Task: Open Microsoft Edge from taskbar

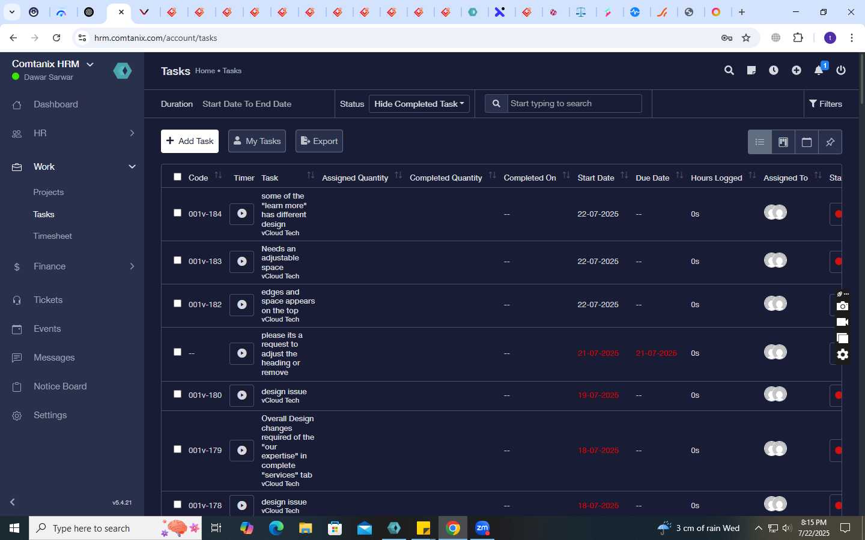Action: point(276,528)
